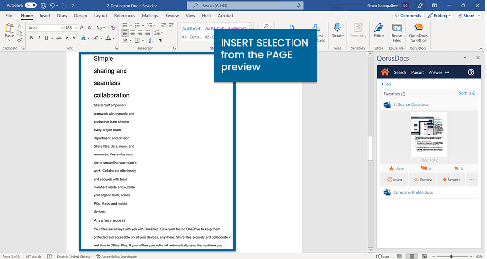This screenshot has height=259, width=487.
Task: Expand the Editing mode dropdown
Action: pyautogui.click(x=439, y=16)
